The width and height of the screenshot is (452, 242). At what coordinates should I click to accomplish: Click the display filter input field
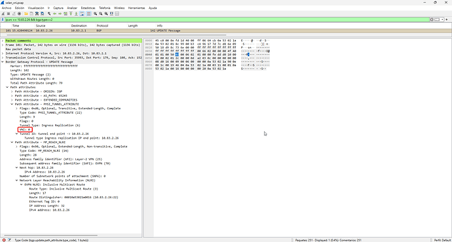tap(217, 20)
